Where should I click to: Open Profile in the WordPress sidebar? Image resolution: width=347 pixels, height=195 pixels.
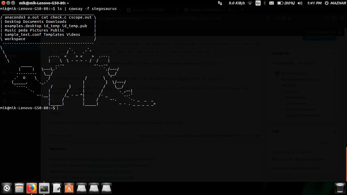click(x=14, y=93)
